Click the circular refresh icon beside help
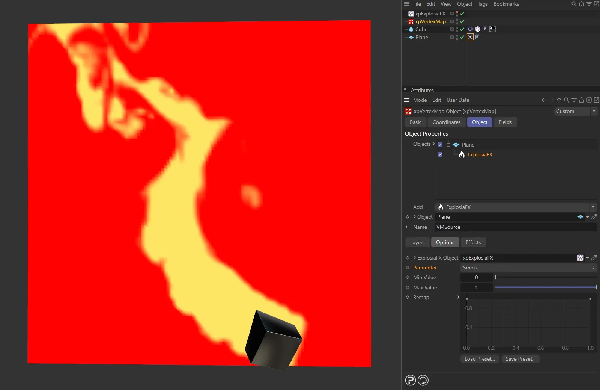The image size is (600, 390). click(x=423, y=380)
